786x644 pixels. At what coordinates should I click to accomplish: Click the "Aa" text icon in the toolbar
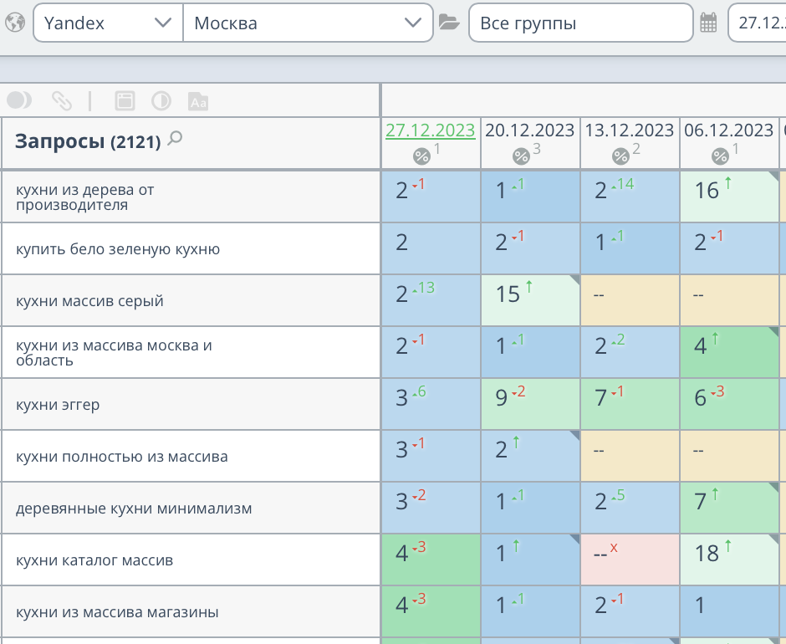[198, 101]
